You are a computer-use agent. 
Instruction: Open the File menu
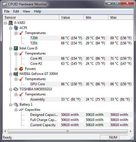pos(7,11)
